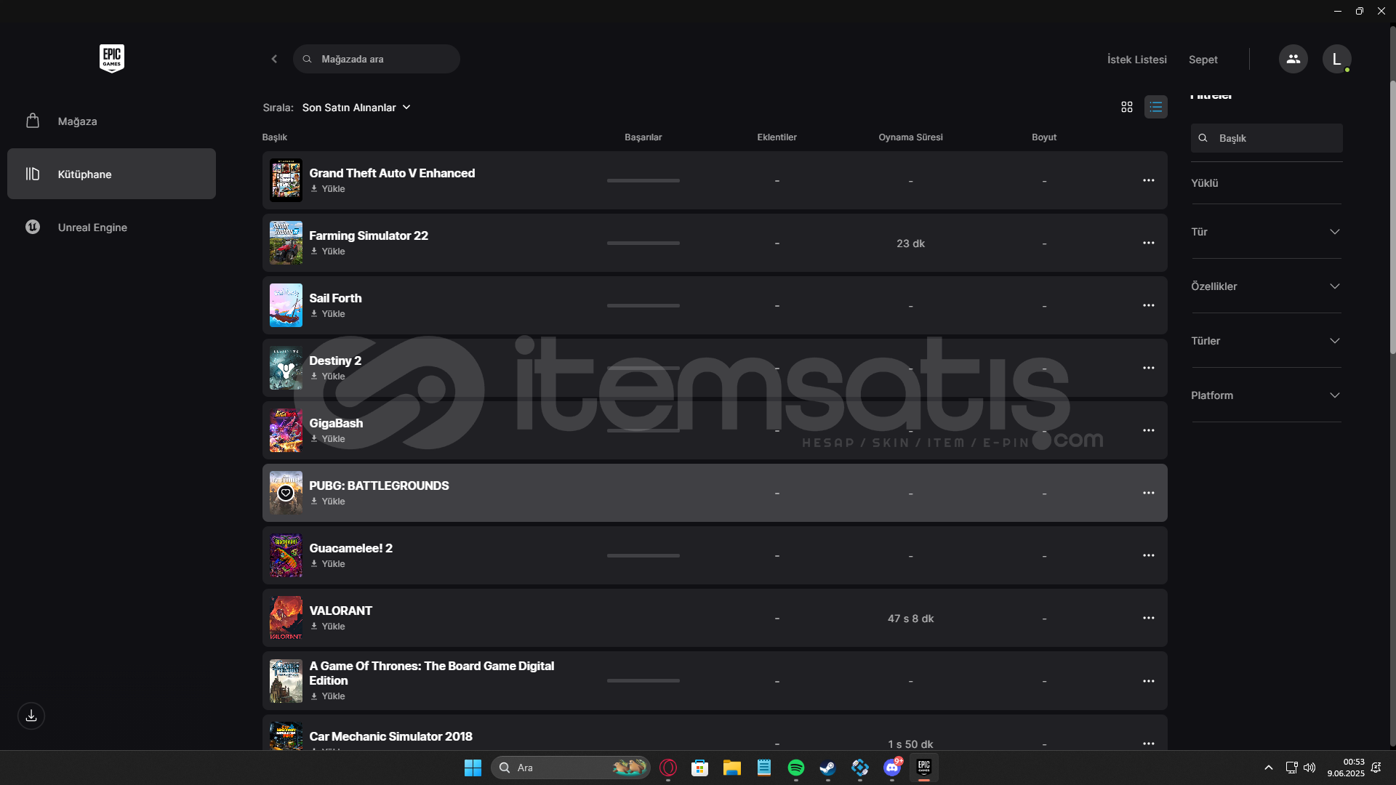Select the GigaBash title text
1396x785 pixels.
(x=336, y=423)
